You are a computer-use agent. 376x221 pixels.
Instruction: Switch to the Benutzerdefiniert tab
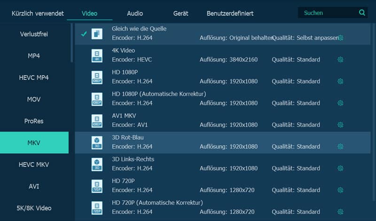pyautogui.click(x=230, y=14)
